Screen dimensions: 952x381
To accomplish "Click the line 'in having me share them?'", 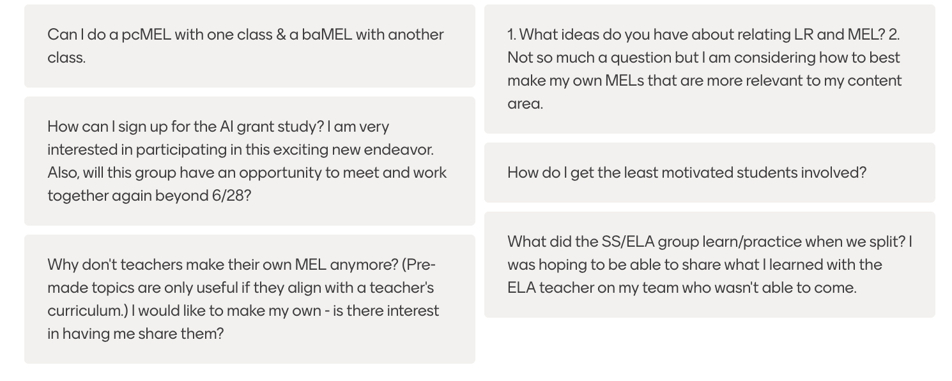I will [135, 334].
